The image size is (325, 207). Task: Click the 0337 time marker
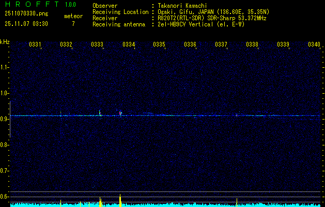pos(221,45)
